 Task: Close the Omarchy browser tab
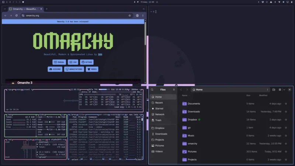41,9
